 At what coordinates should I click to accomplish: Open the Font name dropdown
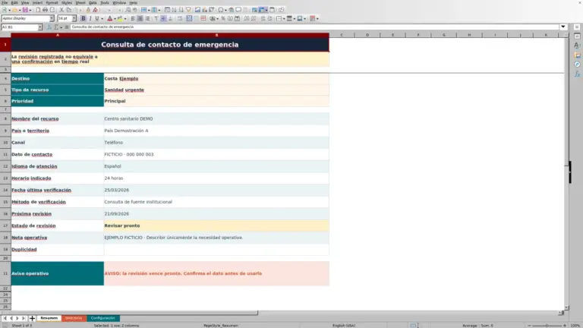pos(52,18)
